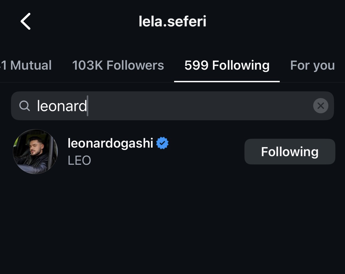Click the text cursor after 'leonard'

pyautogui.click(x=88, y=106)
